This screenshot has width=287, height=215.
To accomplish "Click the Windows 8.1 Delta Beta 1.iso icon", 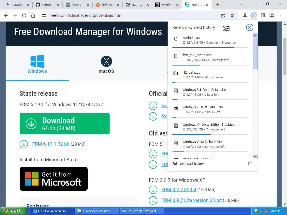I will pos(176,91).
